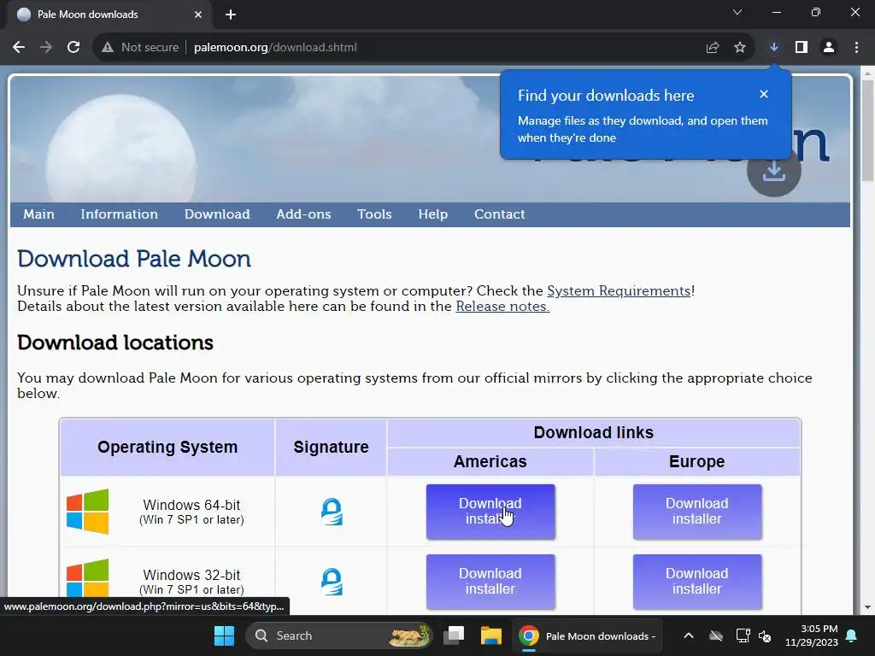This screenshot has height=656, width=875.
Task: Open the Main menu item
Action: (38, 214)
